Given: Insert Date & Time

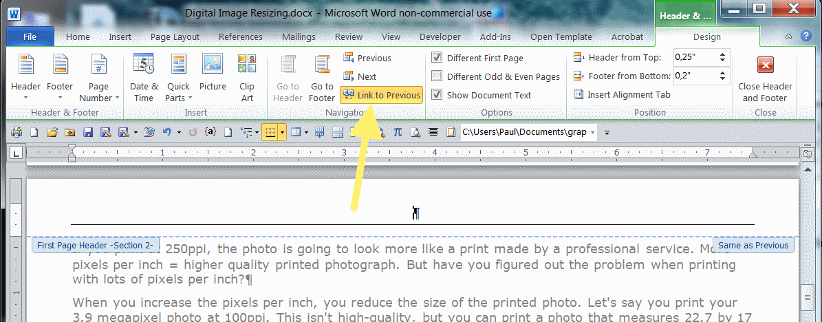Looking at the screenshot, I should click(x=144, y=77).
